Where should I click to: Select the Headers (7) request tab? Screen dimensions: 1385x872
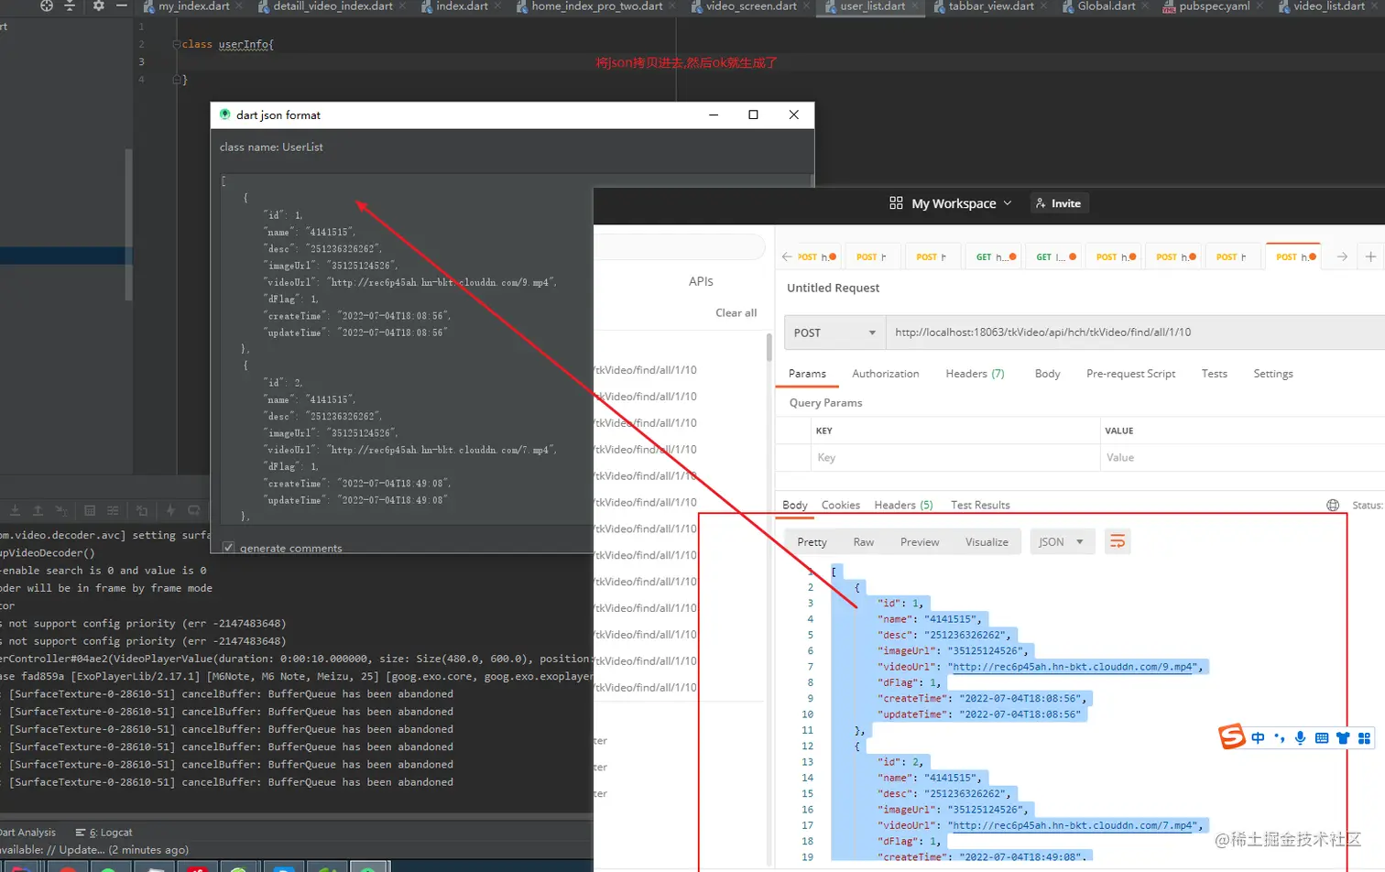975,374
